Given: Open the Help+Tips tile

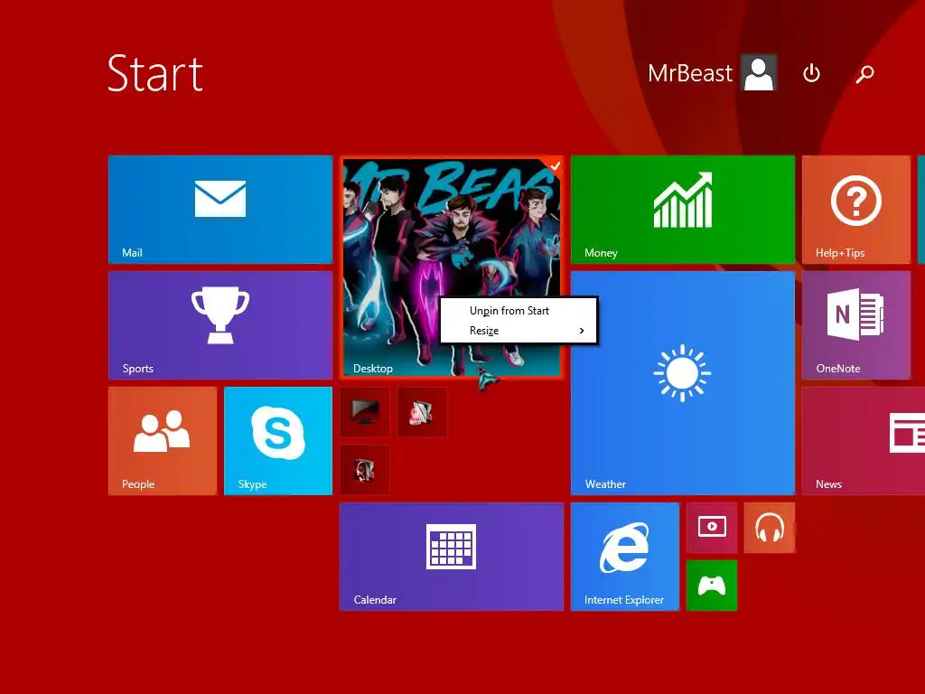Looking at the screenshot, I should click(x=856, y=210).
